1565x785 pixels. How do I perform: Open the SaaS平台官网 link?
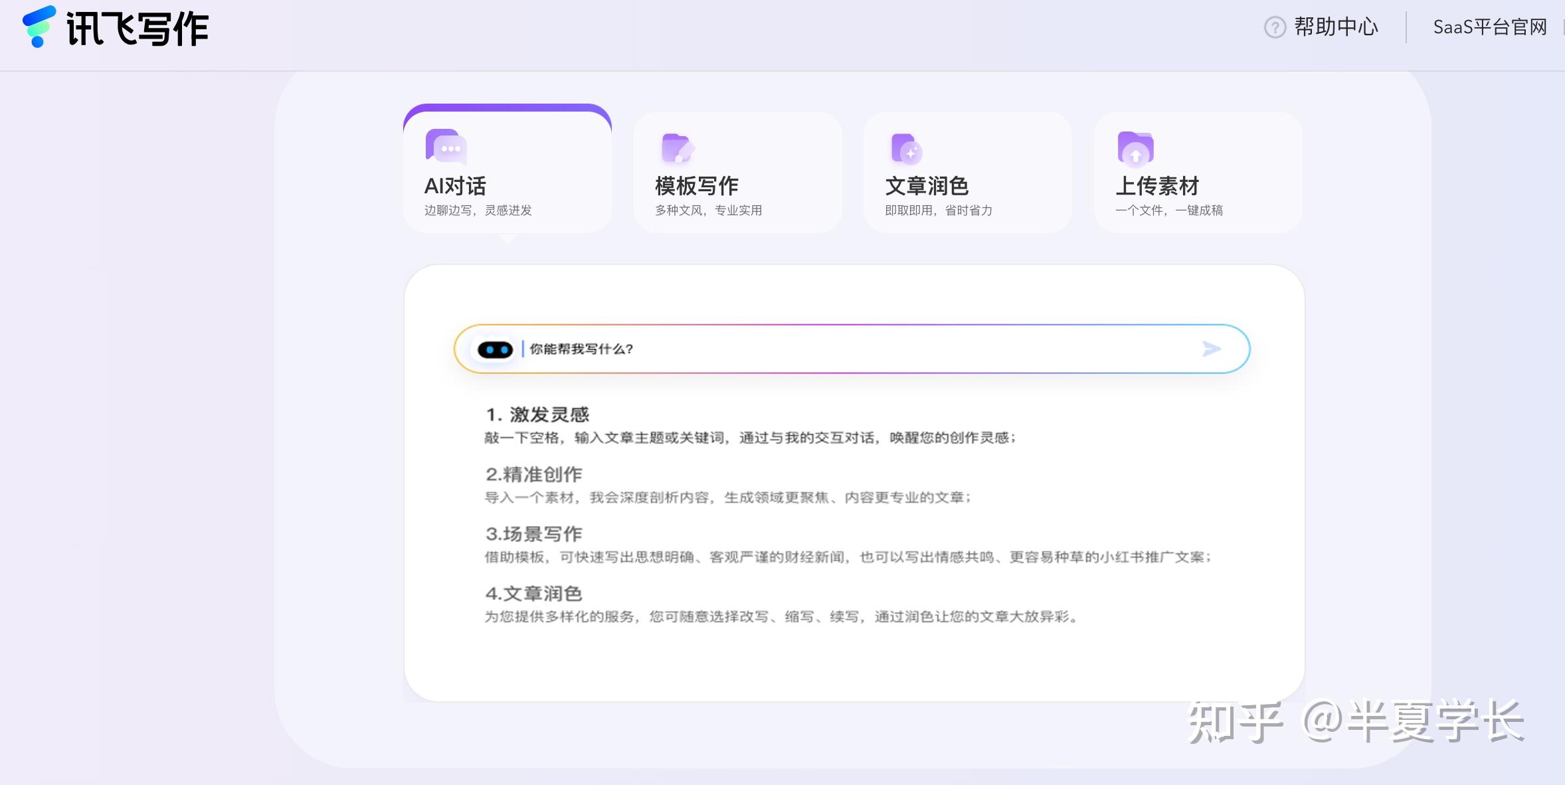(1490, 27)
